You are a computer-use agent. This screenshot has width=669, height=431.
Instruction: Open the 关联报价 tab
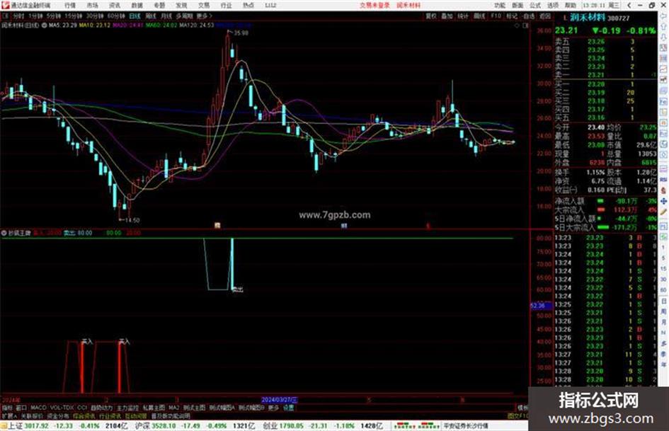click(32, 415)
